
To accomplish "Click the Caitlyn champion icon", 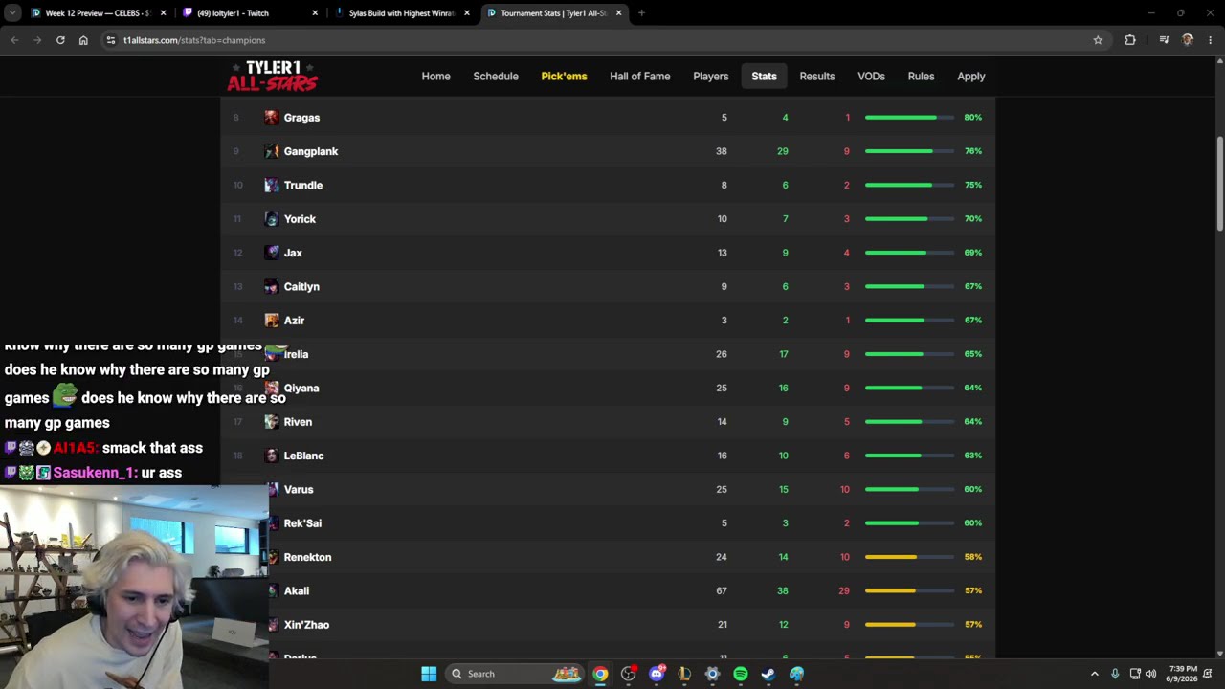I will tap(272, 286).
